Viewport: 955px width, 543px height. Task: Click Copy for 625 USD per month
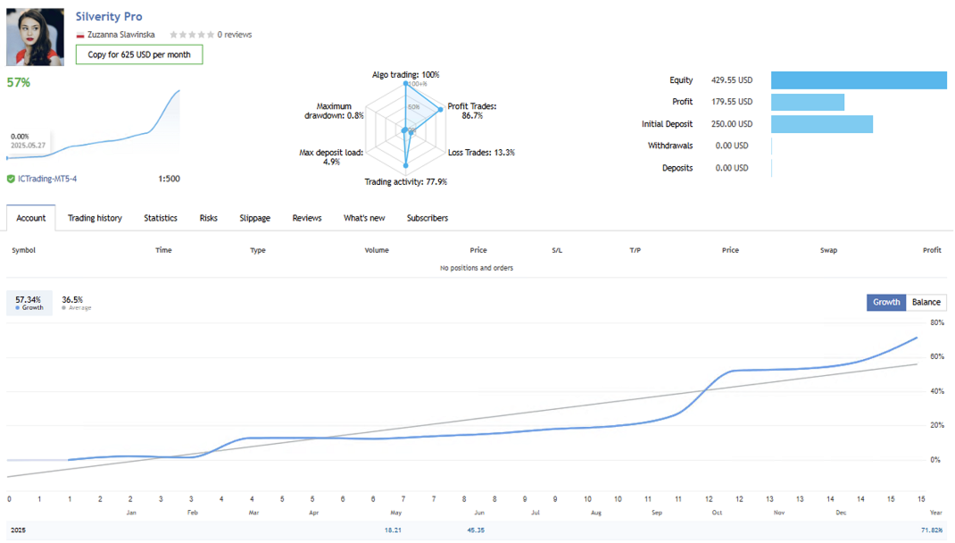[139, 54]
